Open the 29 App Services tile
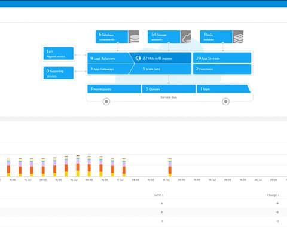The width and height of the screenshot is (287, 227). click(222, 58)
